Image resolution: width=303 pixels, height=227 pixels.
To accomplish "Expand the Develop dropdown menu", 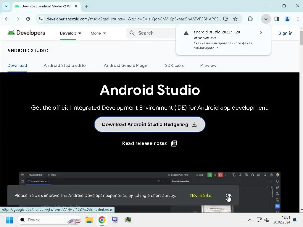I will pyautogui.click(x=70, y=33).
